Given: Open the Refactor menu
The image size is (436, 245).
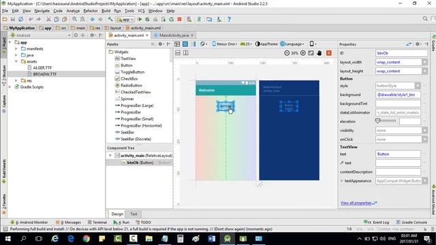Looking at the screenshot, I should [x=91, y=11].
